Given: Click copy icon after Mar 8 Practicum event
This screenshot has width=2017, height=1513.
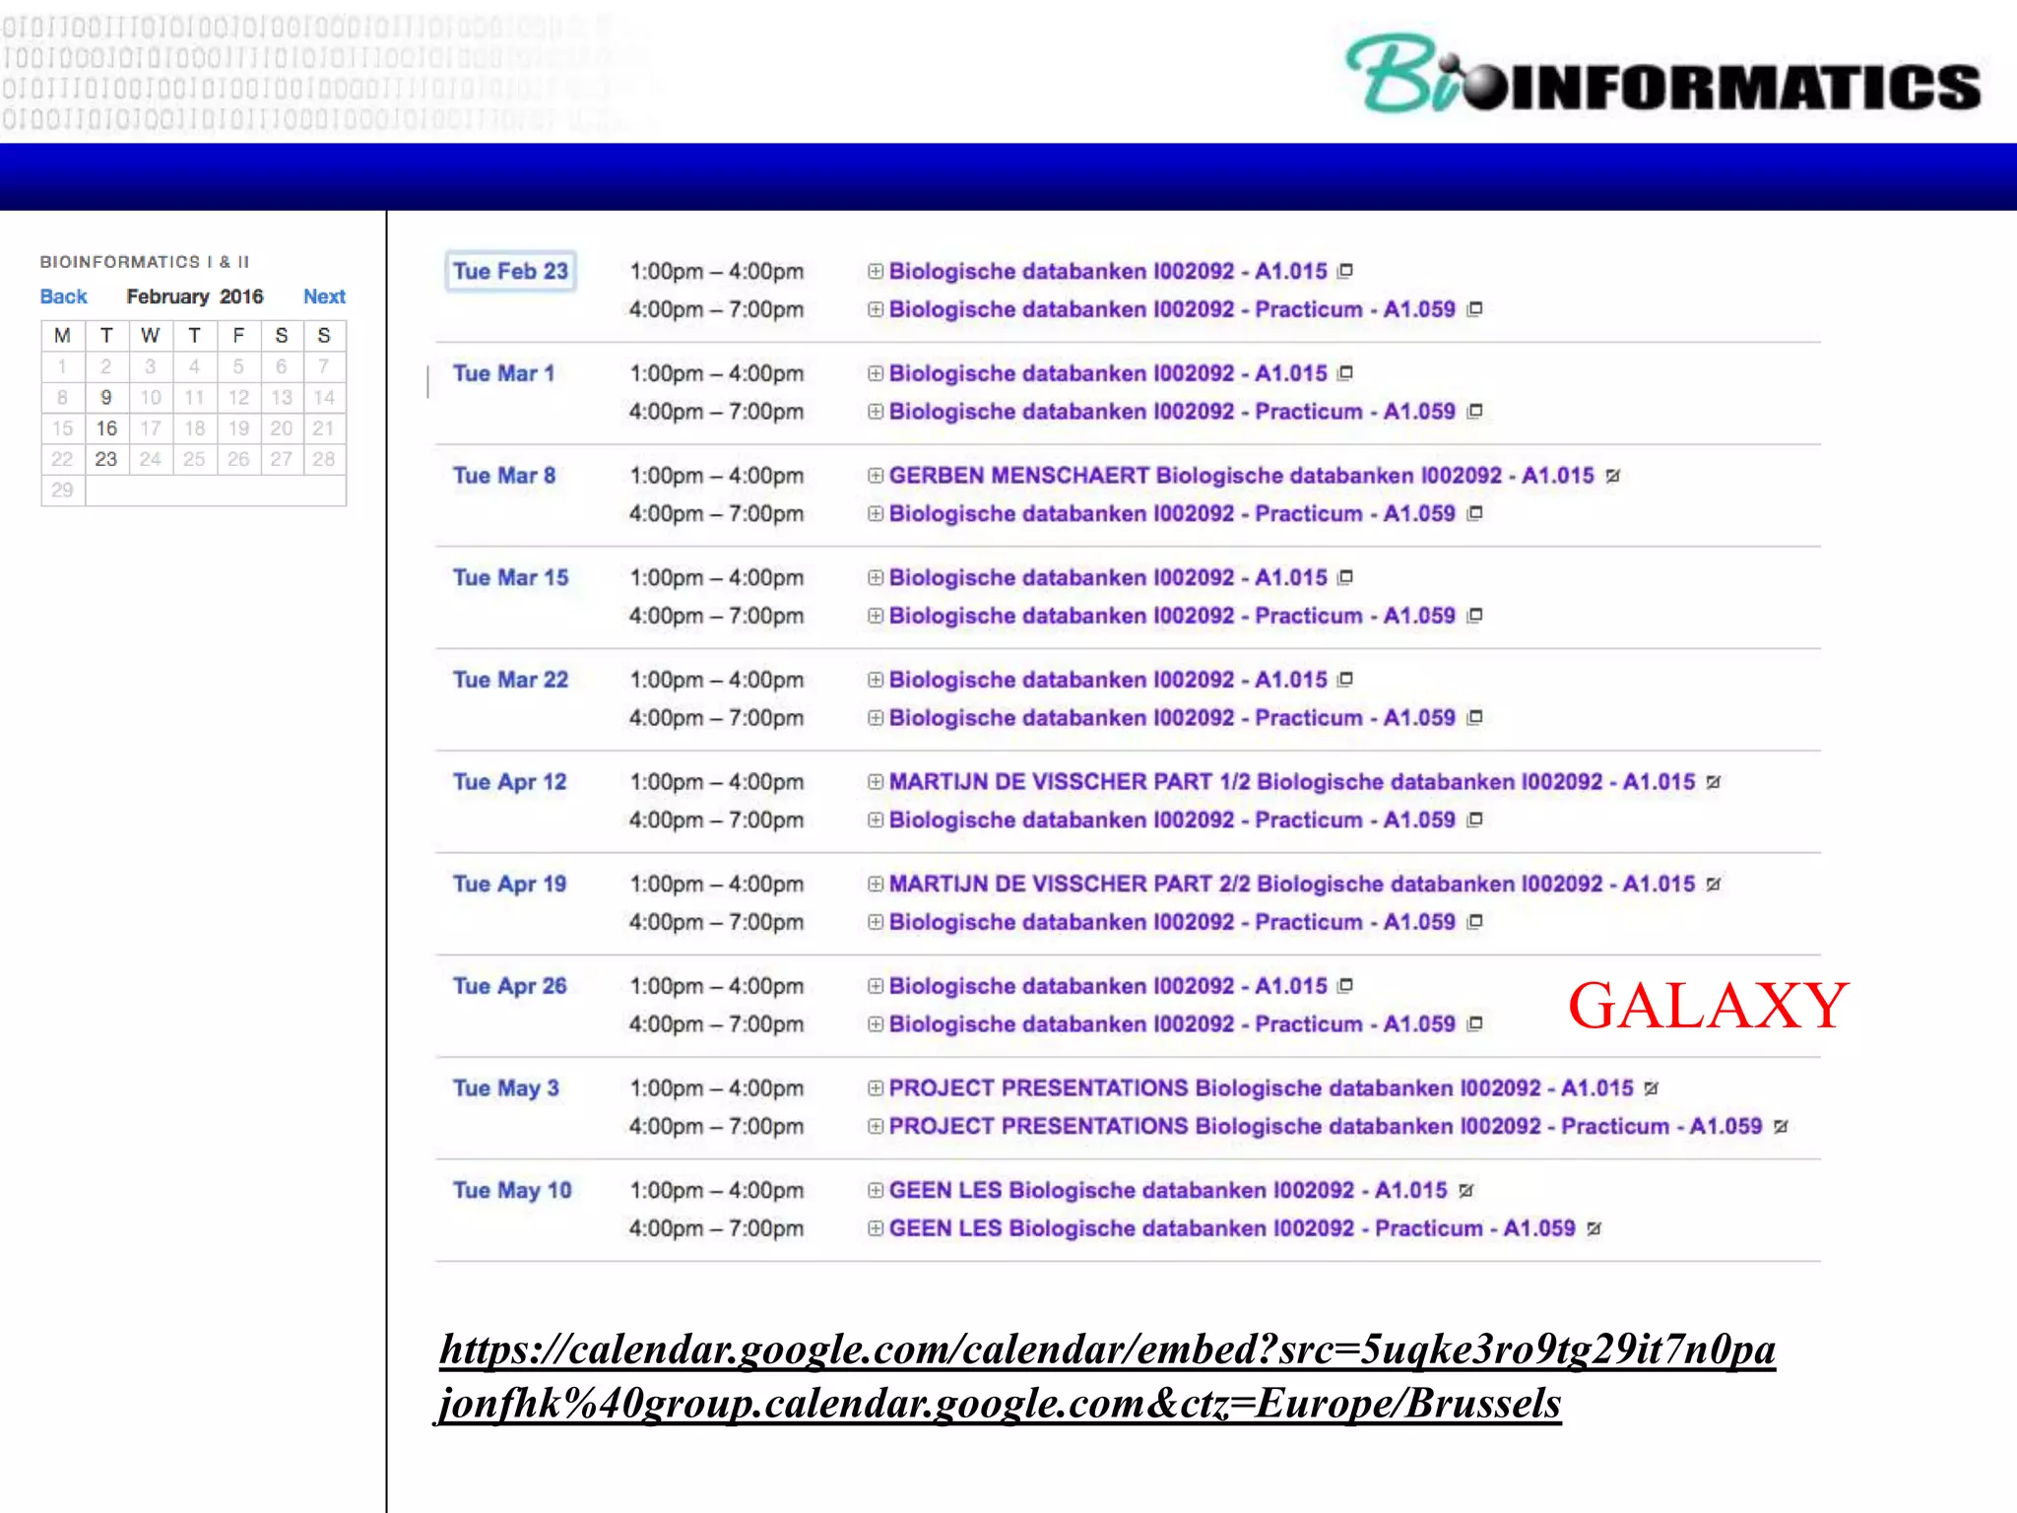Looking at the screenshot, I should tap(1474, 514).
